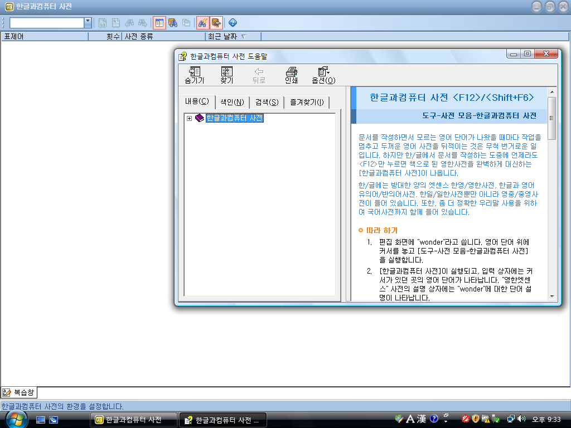Screen dimensions: 571x428
Task: Click the greyed-out find previous binoculars icon
Action: pyautogui.click(x=129, y=23)
